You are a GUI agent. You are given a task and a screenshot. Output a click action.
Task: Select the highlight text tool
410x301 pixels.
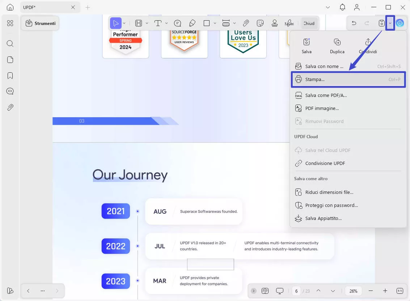tap(139, 23)
